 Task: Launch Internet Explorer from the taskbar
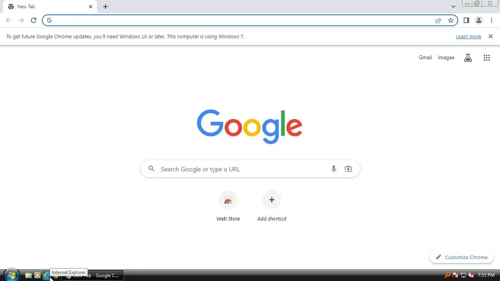pos(46,276)
